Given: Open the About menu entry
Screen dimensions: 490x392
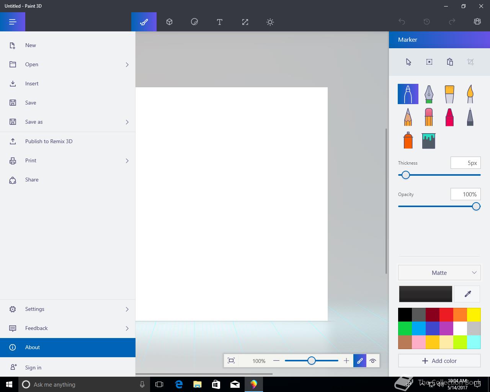Looking at the screenshot, I should (x=68, y=347).
